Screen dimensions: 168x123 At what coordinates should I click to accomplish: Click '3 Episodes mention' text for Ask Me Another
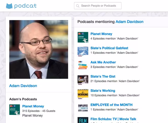click(x=114, y=67)
